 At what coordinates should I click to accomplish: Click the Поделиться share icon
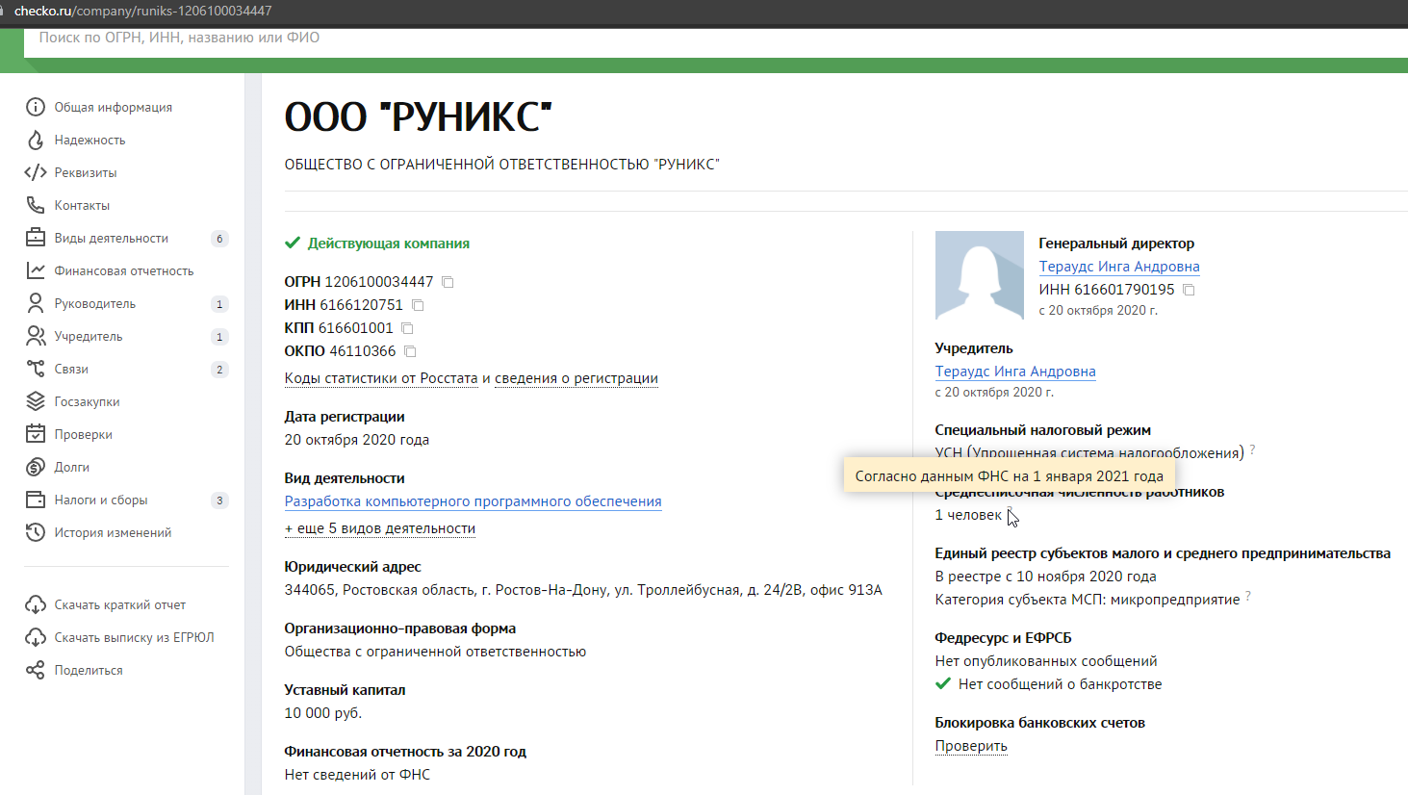pyautogui.click(x=36, y=670)
